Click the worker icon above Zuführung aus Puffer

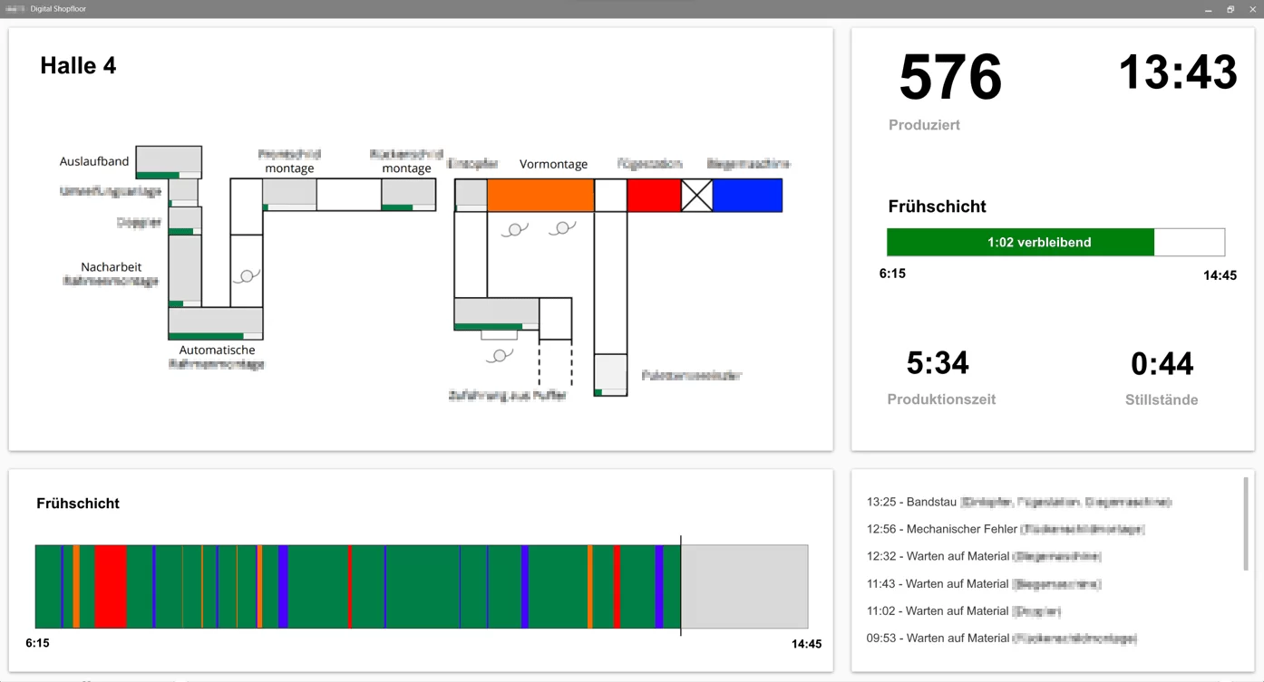click(x=500, y=356)
